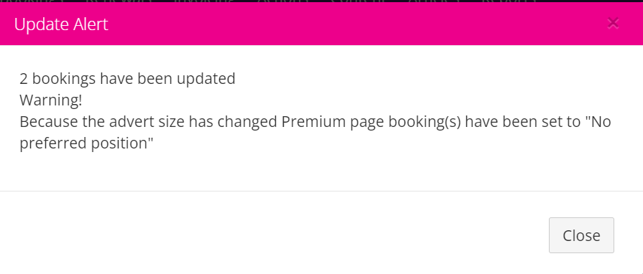Click the word 'Alert' in the header
The height and width of the screenshot is (274, 643).
click(x=91, y=24)
